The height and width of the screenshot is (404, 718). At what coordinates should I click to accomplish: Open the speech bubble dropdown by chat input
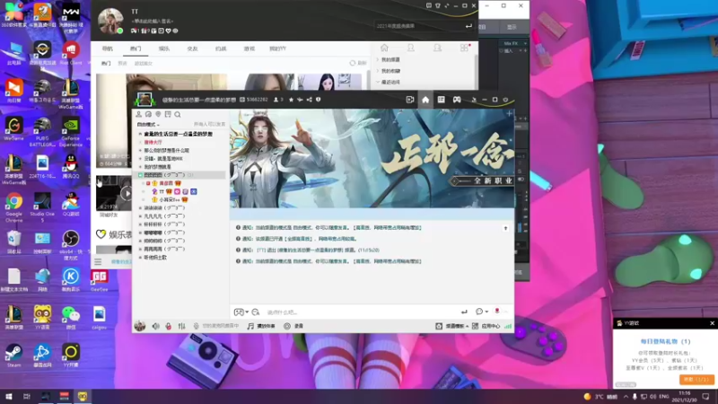click(482, 312)
